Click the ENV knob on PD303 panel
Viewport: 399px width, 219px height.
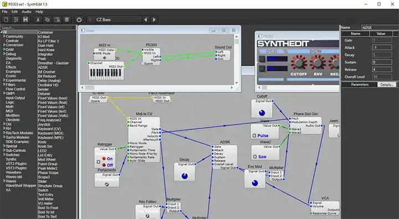point(318,63)
